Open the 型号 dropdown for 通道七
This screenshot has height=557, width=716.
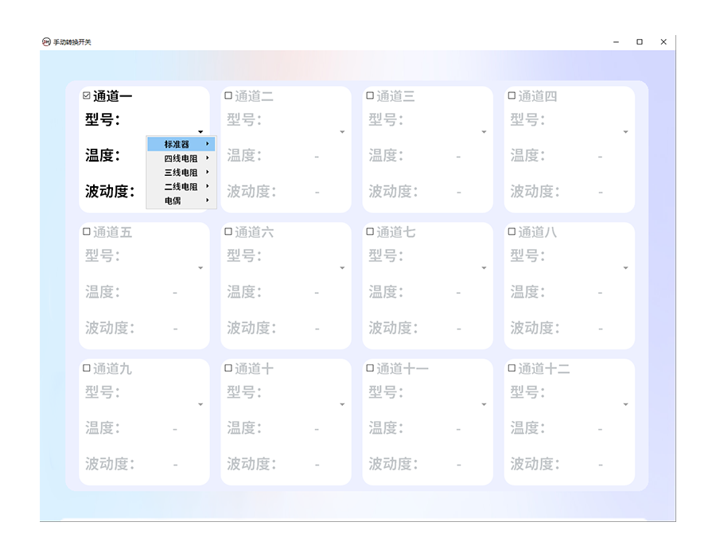[x=484, y=269]
